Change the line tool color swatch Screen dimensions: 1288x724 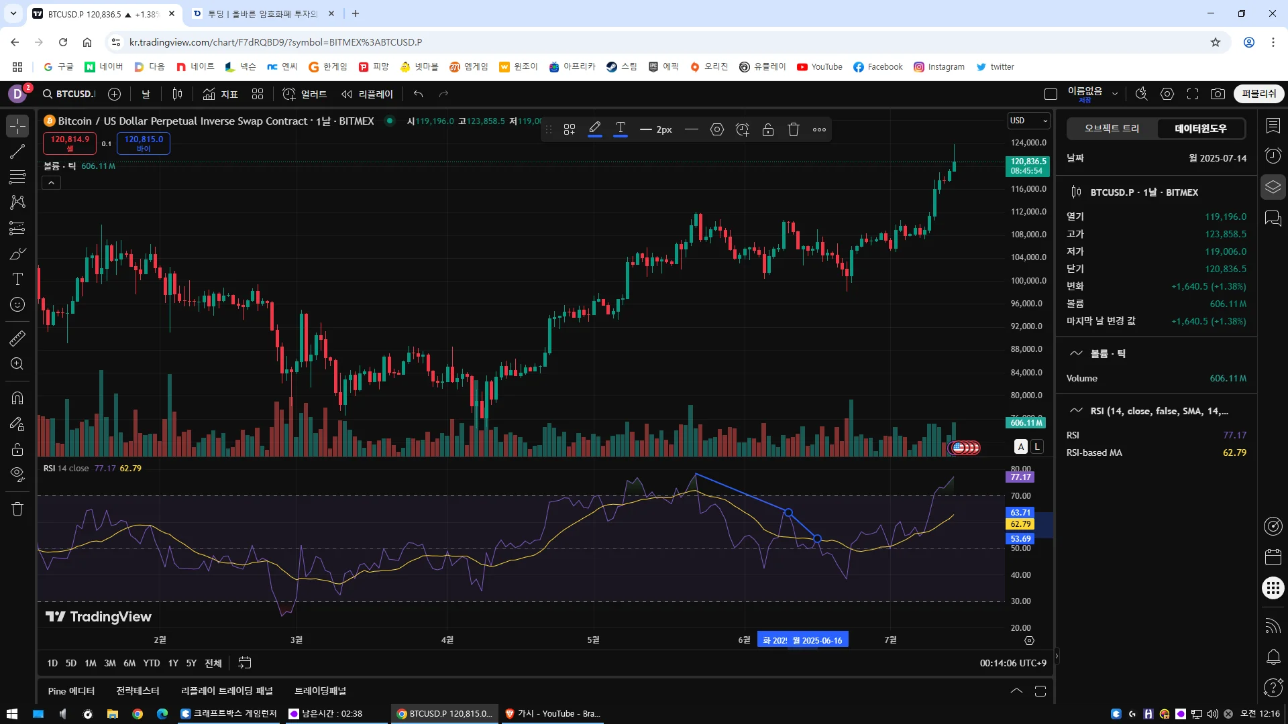(x=594, y=129)
